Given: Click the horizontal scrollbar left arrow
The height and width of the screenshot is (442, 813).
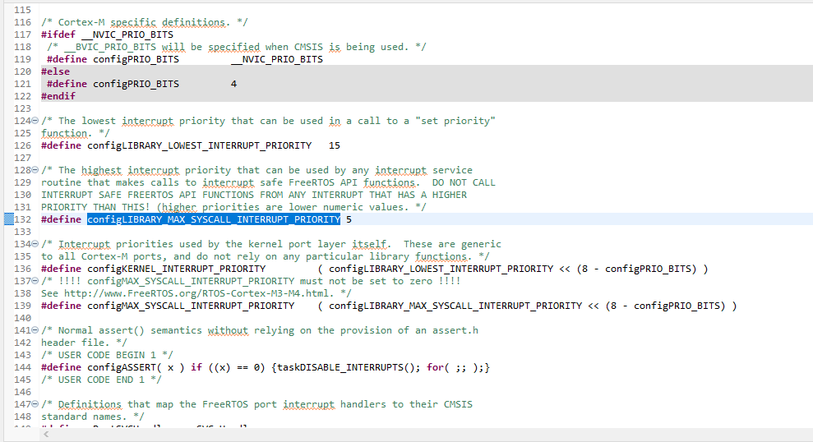Looking at the screenshot, I should pos(46,435).
